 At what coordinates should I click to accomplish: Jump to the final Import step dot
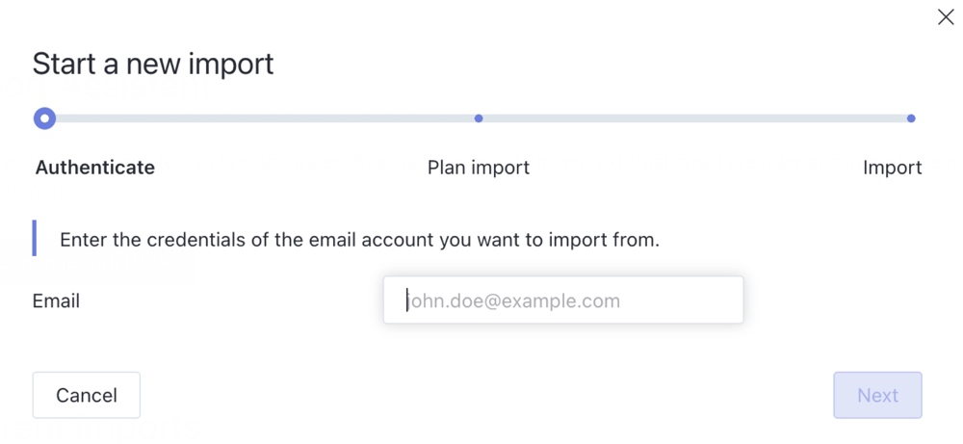click(911, 118)
